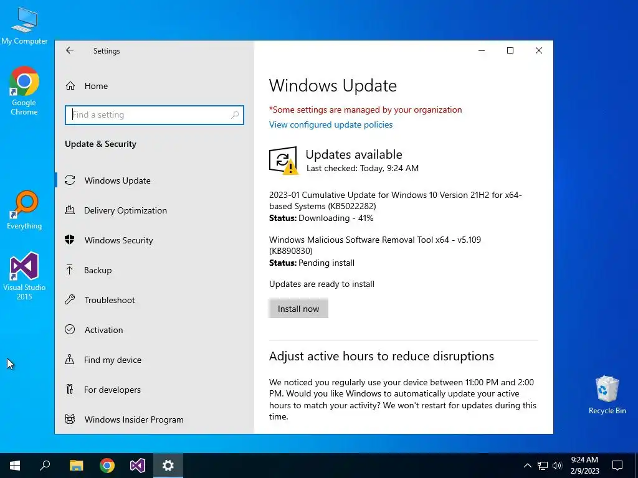Open the Recycle Bin desktop icon
Viewport: 638px width, 478px height.
click(607, 395)
